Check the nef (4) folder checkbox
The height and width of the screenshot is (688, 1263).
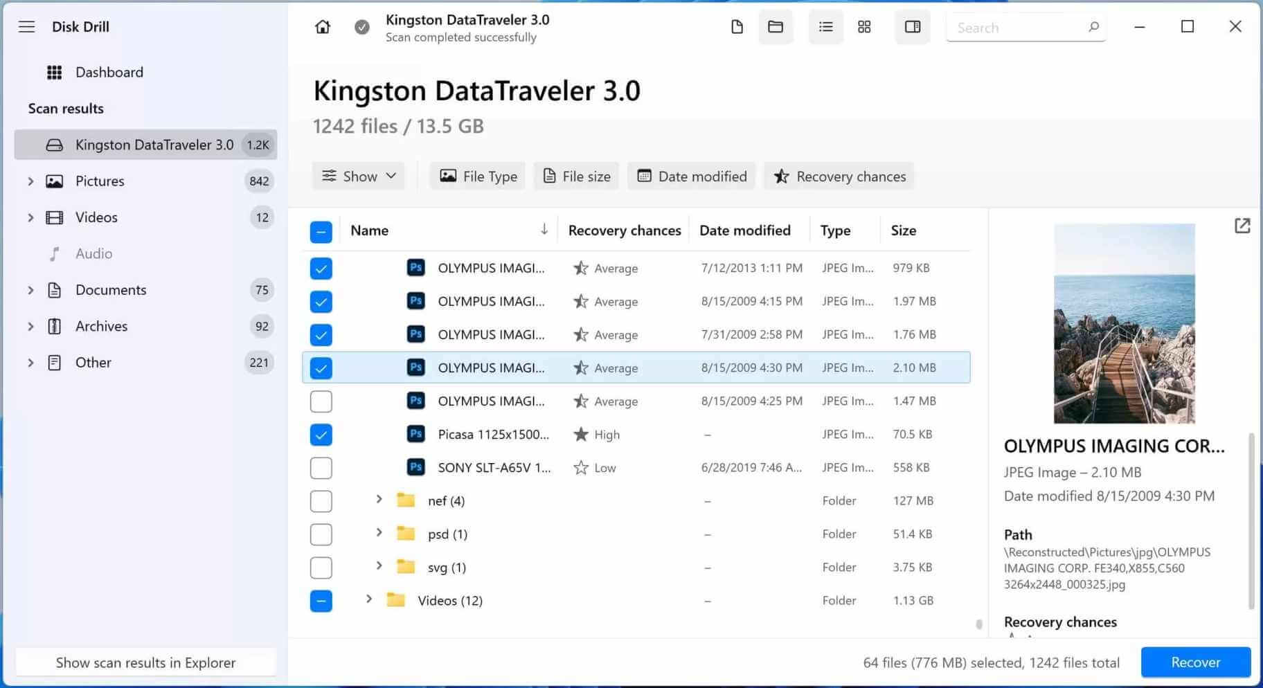(321, 501)
